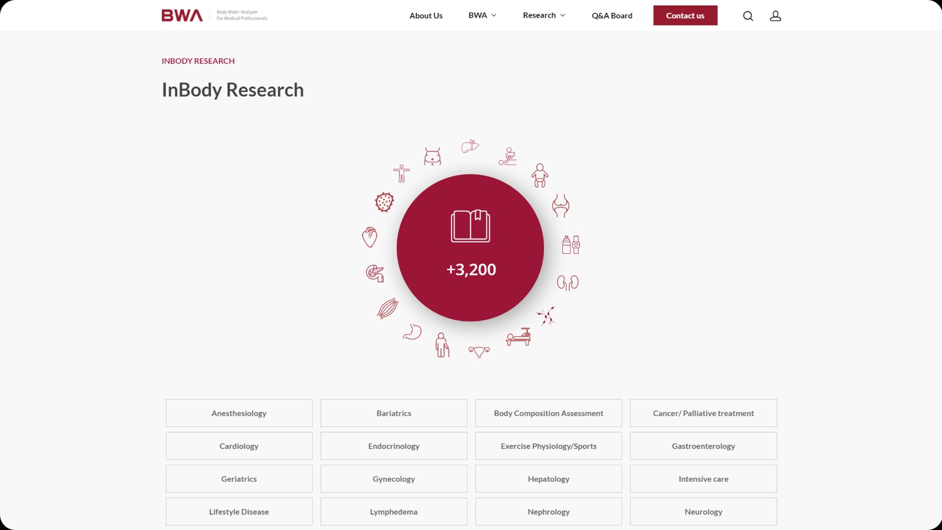Click the muscle fibers icon

387,309
